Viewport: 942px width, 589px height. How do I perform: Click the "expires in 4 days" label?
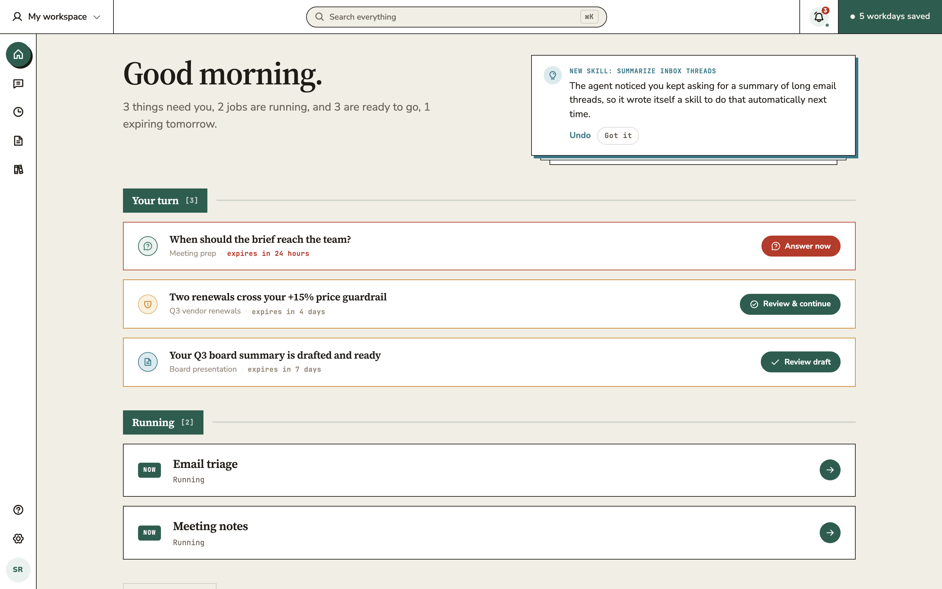point(288,312)
